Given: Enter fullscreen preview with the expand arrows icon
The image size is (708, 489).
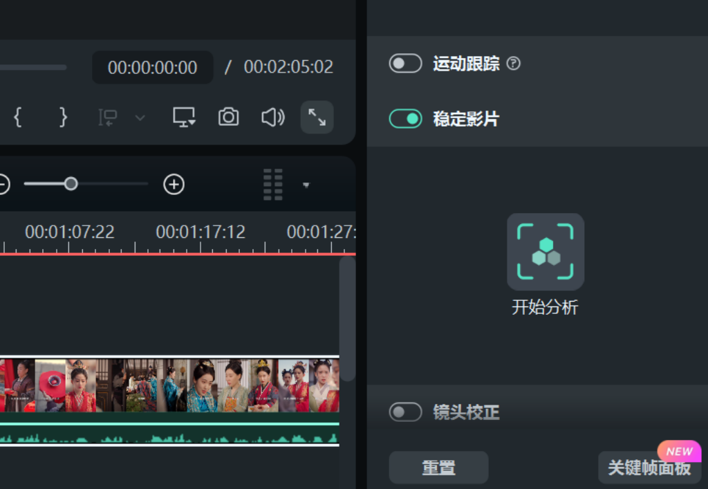Looking at the screenshot, I should (x=317, y=118).
